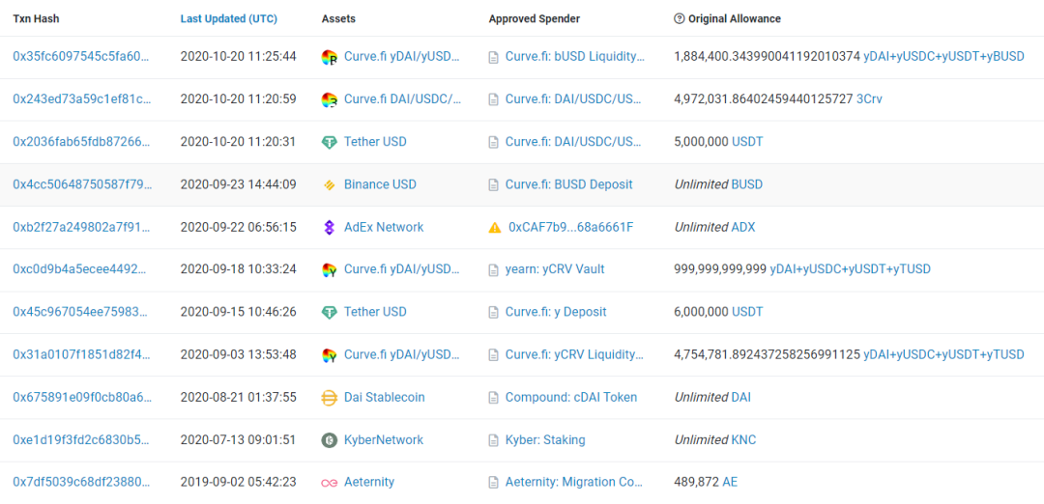Screen dimensions: 1044x504
Task: Open transaction 0x243ed73a59c1ef81c
Action: coord(82,99)
